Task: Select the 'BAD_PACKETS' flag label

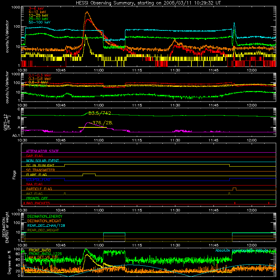Action: point(38,203)
